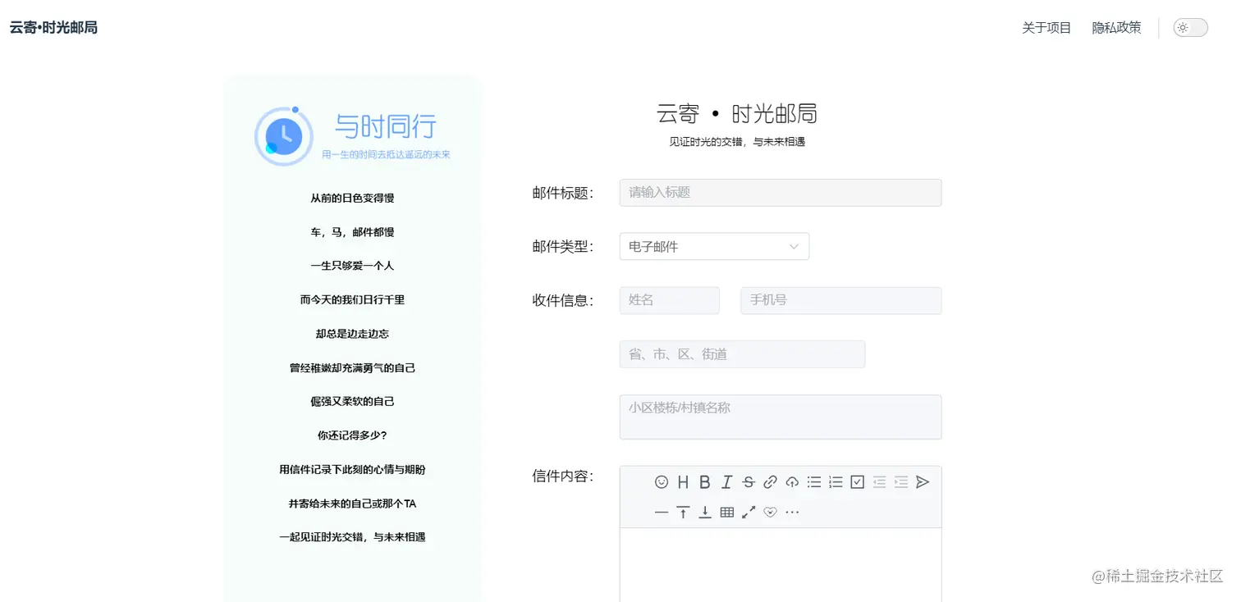Click the outdent icon
Screen dimensions: 1241x602
point(879,482)
